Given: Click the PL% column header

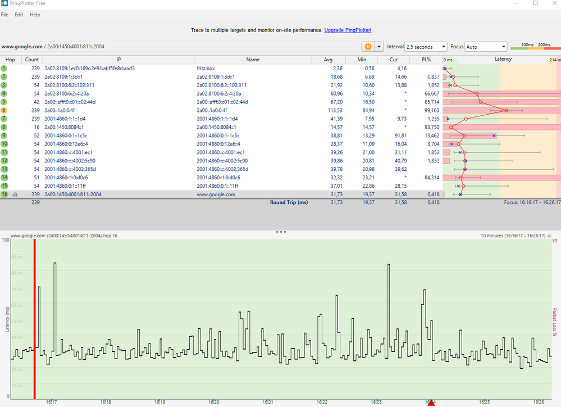Looking at the screenshot, I should click(x=426, y=60).
